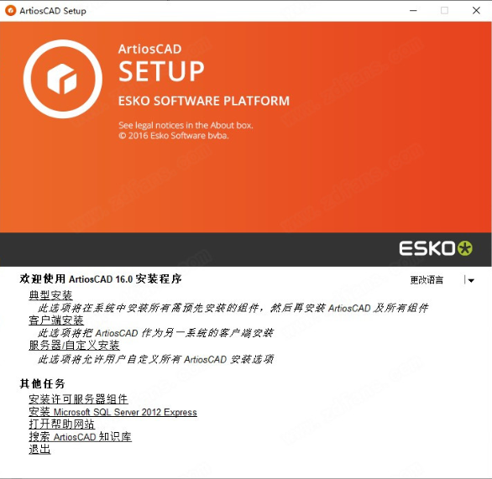
Task: Start the 典型安装 typical installation
Action: coord(50,295)
